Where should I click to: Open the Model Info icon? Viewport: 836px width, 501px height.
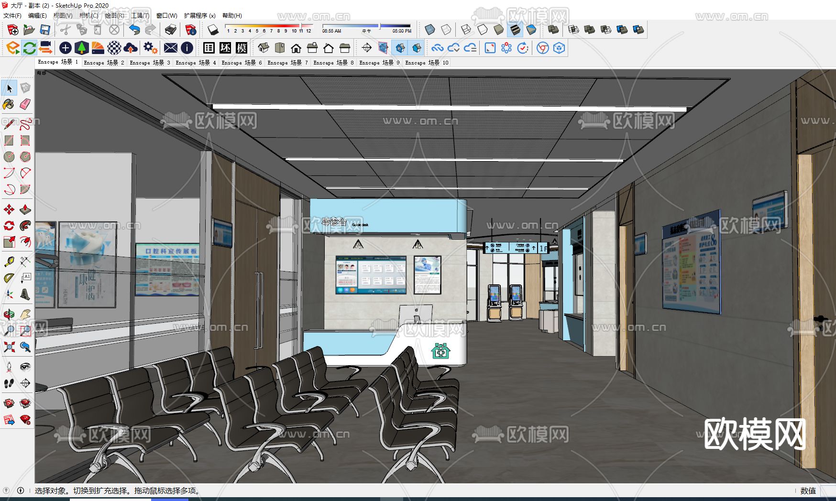(191, 30)
